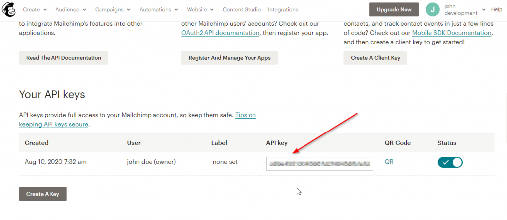The width and height of the screenshot is (507, 220).
Task: Open the Create dropdown menu
Action: tap(35, 10)
